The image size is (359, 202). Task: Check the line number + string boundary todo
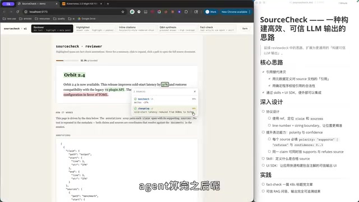[269, 125]
